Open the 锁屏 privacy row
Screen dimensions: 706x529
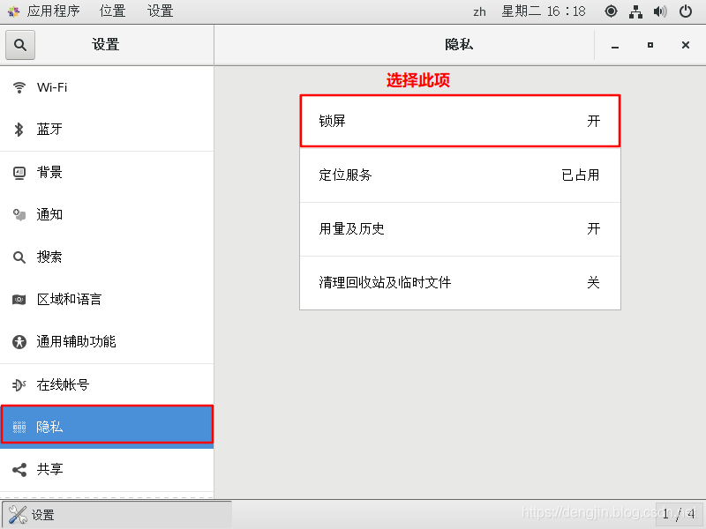coord(460,121)
